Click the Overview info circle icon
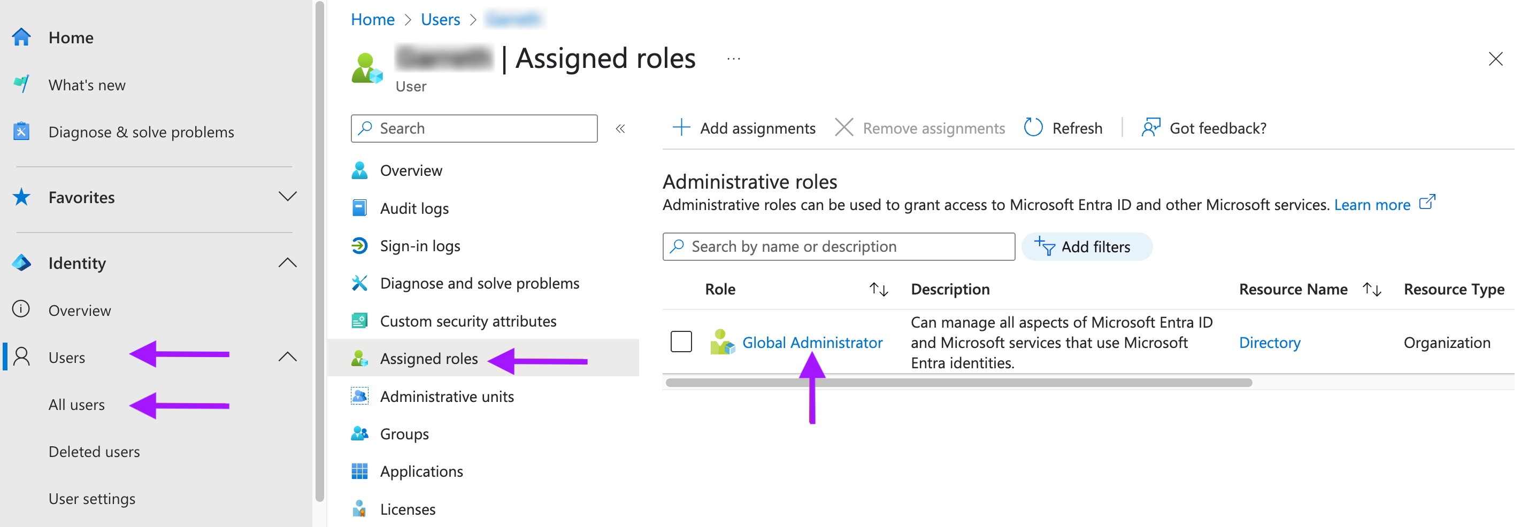 click(21, 309)
